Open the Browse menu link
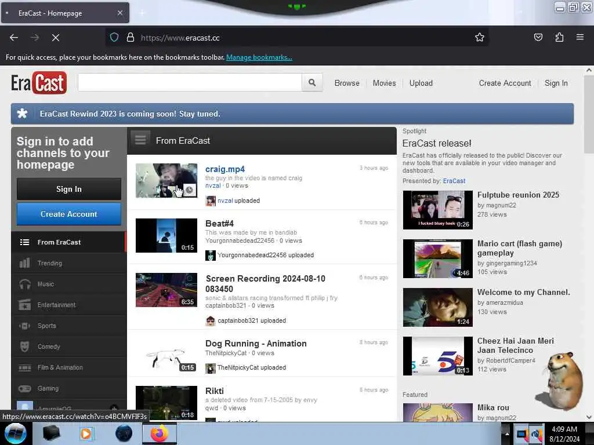This screenshot has width=594, height=445. tap(347, 83)
